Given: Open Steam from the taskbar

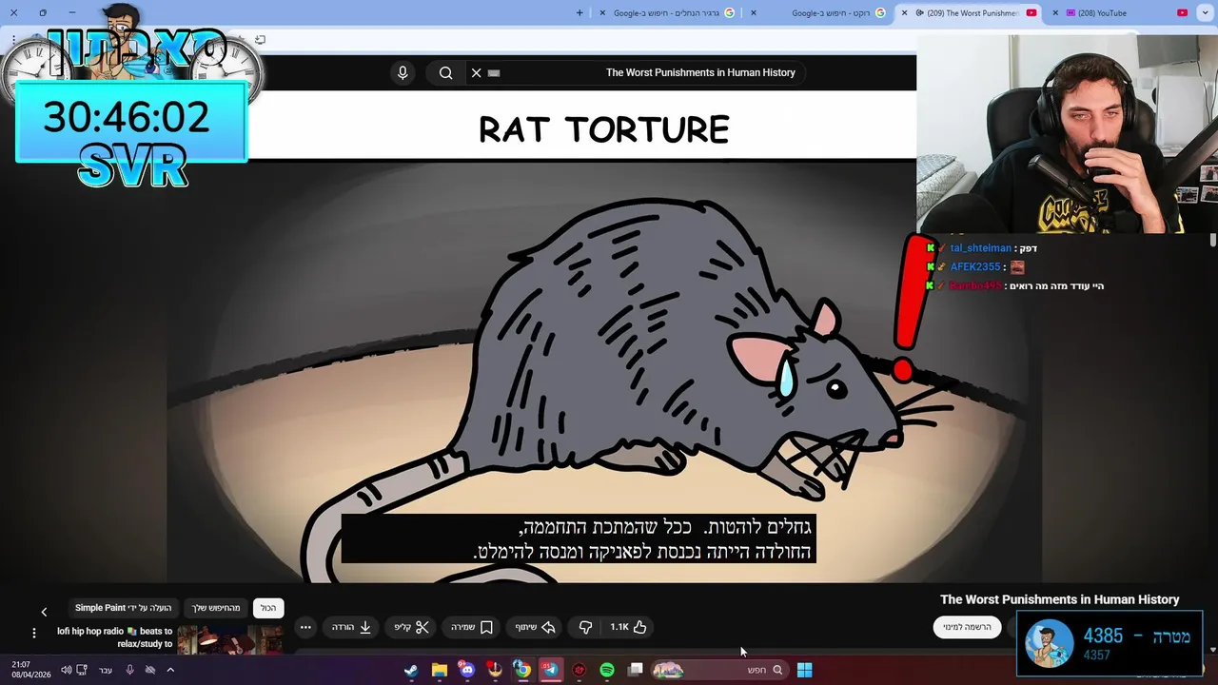Looking at the screenshot, I should 411,670.
